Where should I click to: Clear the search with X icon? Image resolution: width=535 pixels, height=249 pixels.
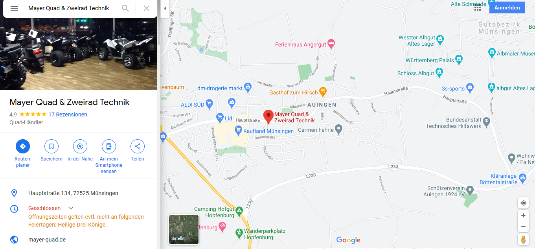147,8
